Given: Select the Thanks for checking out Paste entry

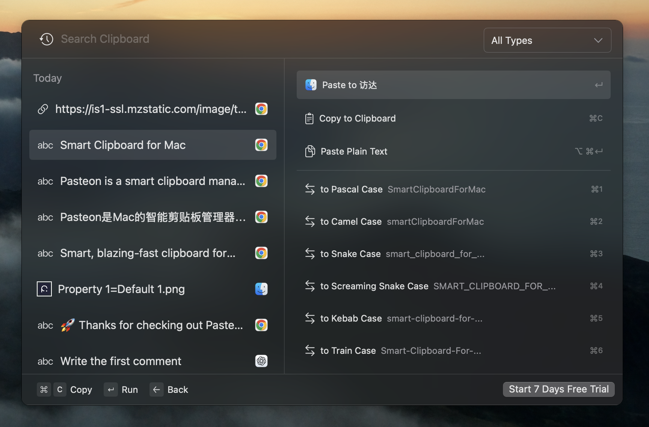Looking at the screenshot, I should (153, 325).
